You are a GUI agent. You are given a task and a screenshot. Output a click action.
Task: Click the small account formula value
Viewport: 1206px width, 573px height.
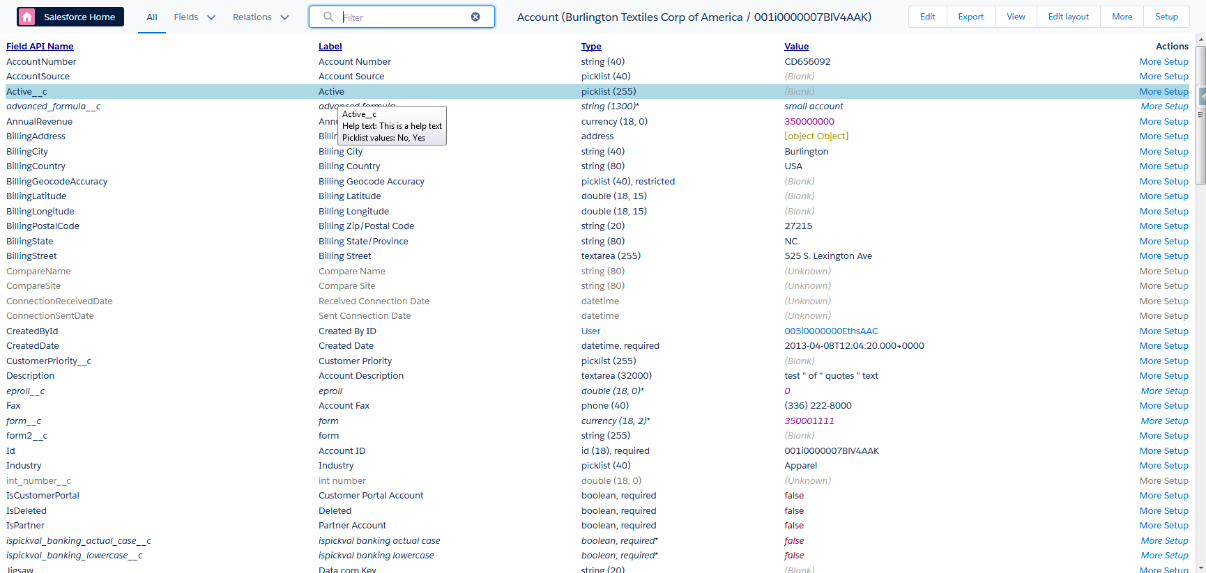814,107
